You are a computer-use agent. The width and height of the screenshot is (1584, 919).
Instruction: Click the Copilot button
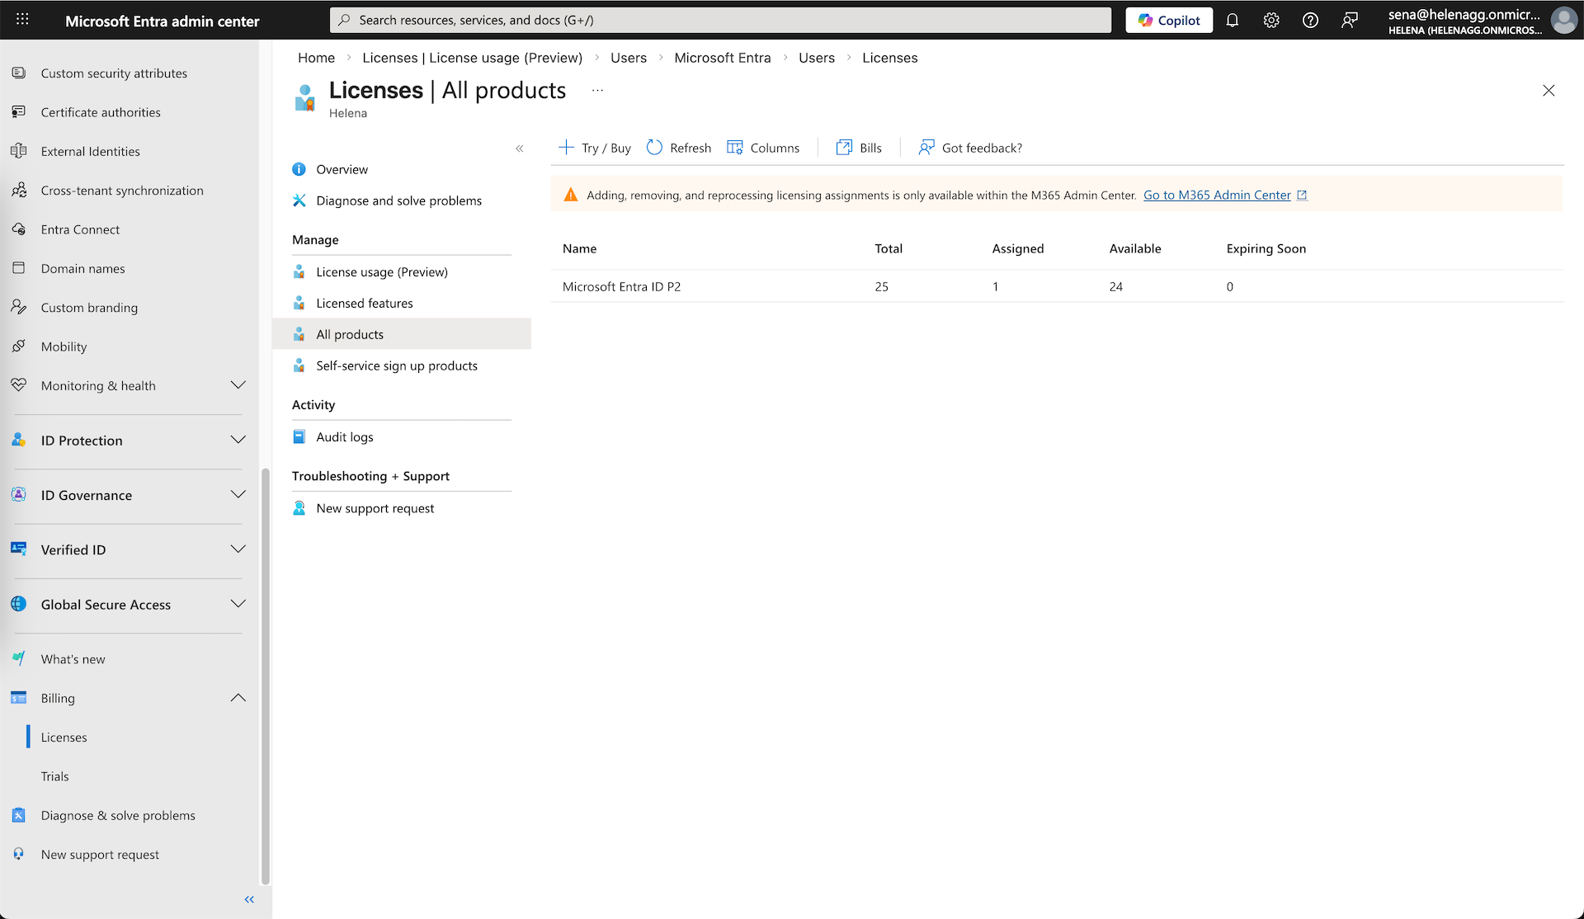(1169, 21)
